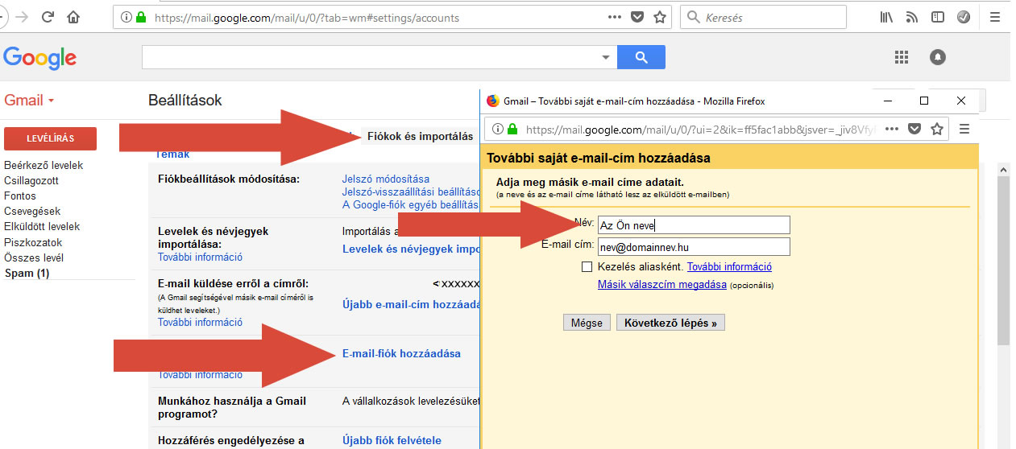Viewport: 1016px width, 449px height.
Task: Maximize the popup Firefox window
Action: [x=924, y=101]
